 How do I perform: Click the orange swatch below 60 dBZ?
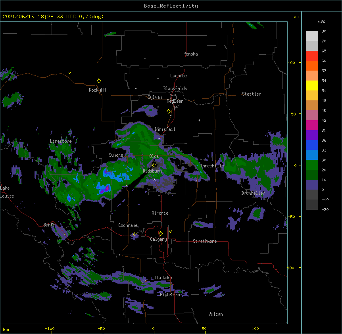tap(312, 65)
